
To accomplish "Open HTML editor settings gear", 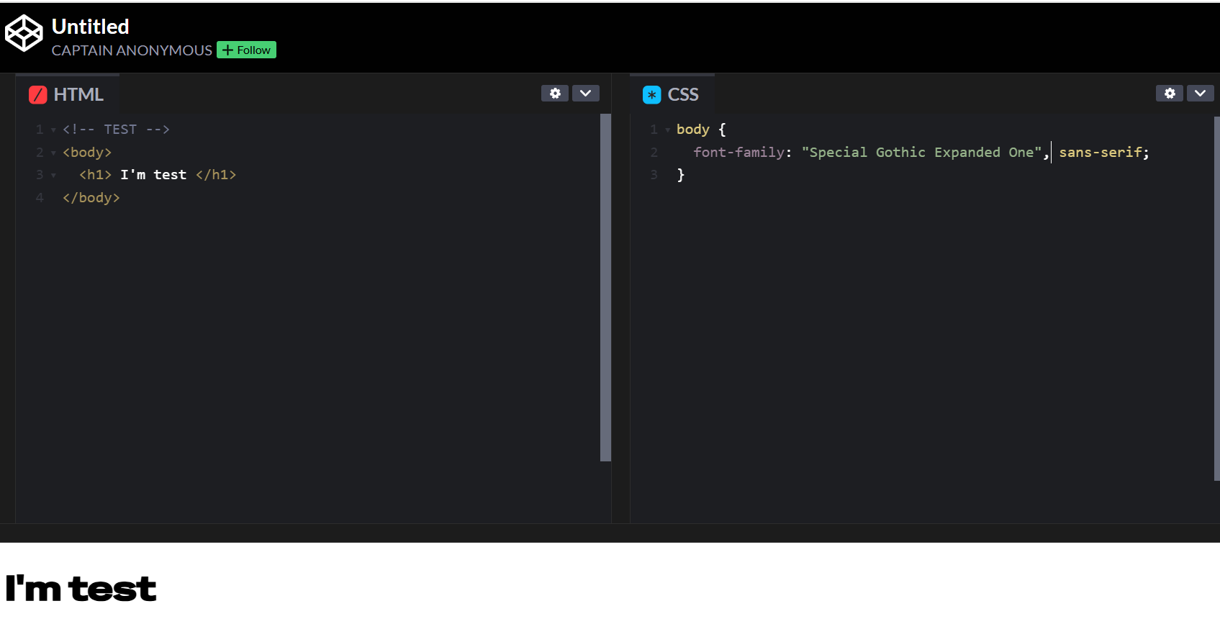I will (555, 94).
